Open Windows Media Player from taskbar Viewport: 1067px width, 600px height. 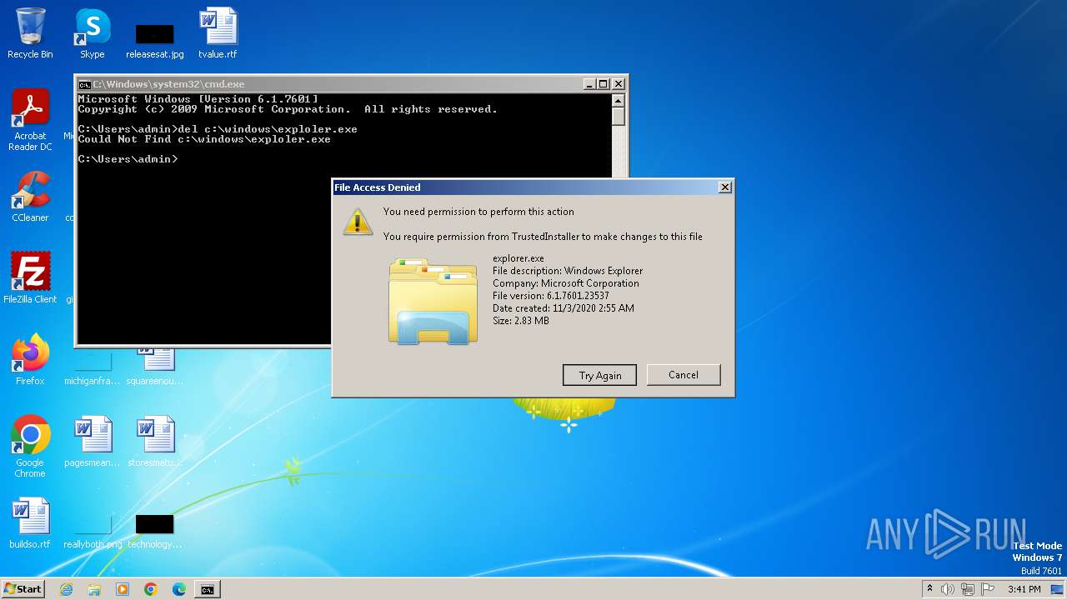pyautogui.click(x=123, y=589)
